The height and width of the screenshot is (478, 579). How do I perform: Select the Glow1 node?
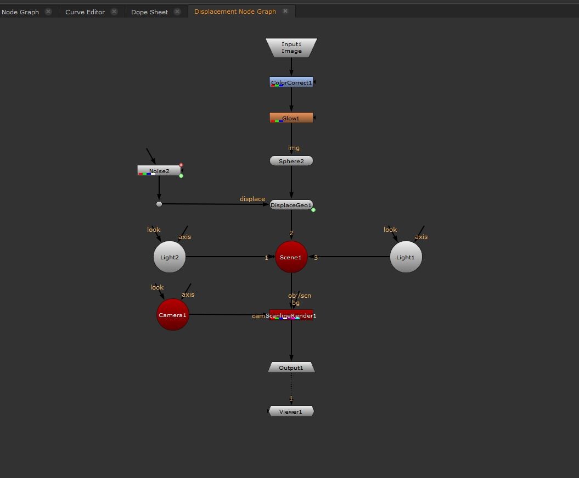(291, 117)
